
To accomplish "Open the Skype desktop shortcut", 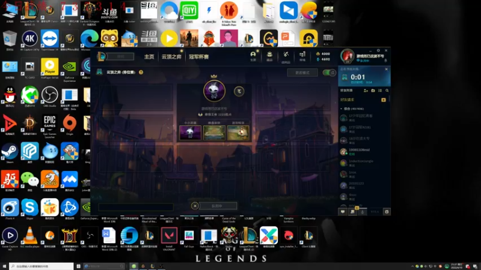I will tap(29, 209).
